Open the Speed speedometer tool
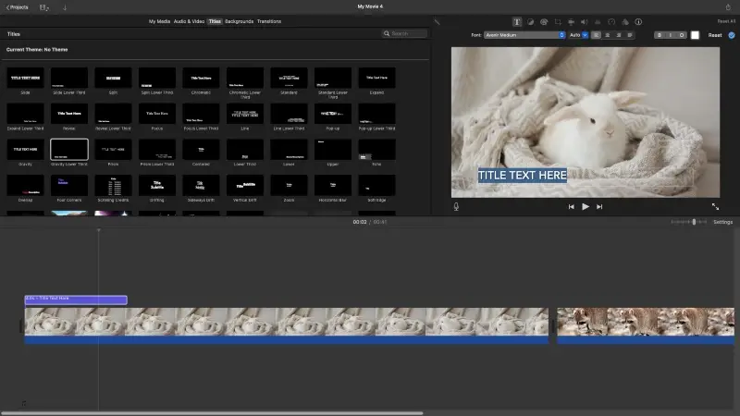This screenshot has width=740, height=416. click(x=611, y=21)
